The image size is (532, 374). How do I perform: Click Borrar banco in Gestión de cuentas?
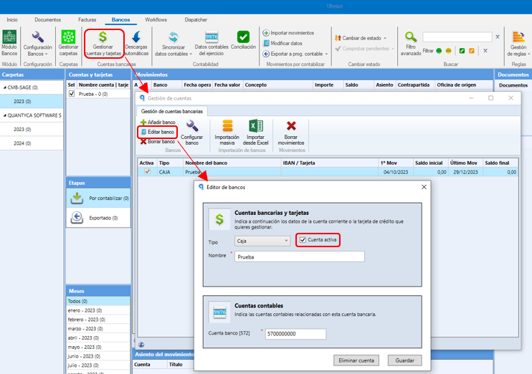[158, 141]
